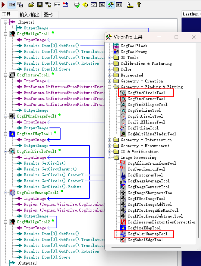The width and height of the screenshot is (201, 266).
Task: Select CogFitLineTool in tools list
Action: (143, 128)
